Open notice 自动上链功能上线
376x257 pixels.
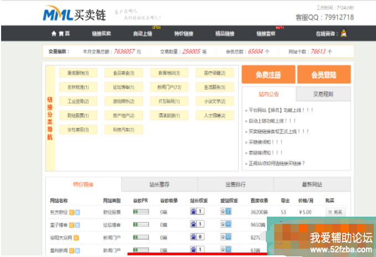click(x=272, y=120)
